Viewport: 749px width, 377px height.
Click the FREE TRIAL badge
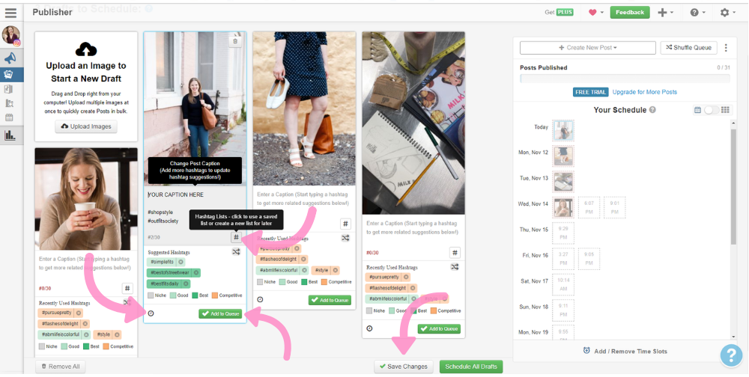(590, 92)
